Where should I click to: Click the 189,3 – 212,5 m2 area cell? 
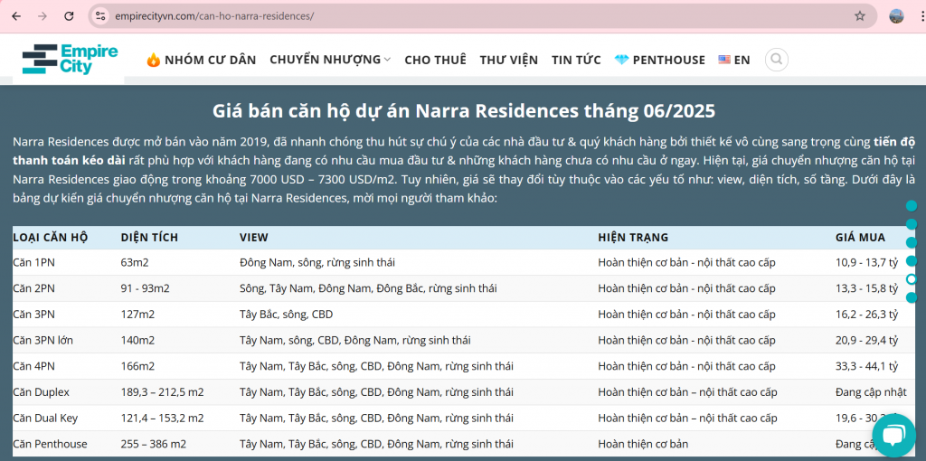pos(162,392)
